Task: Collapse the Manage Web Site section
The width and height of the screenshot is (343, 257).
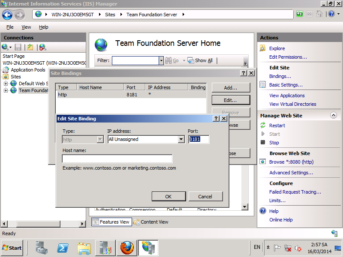Action: click(x=334, y=115)
